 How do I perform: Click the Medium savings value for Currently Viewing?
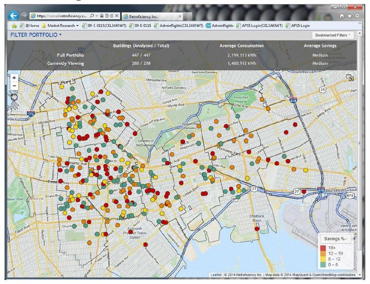[320, 63]
